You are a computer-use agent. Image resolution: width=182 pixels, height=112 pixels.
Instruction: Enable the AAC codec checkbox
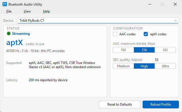115,34
